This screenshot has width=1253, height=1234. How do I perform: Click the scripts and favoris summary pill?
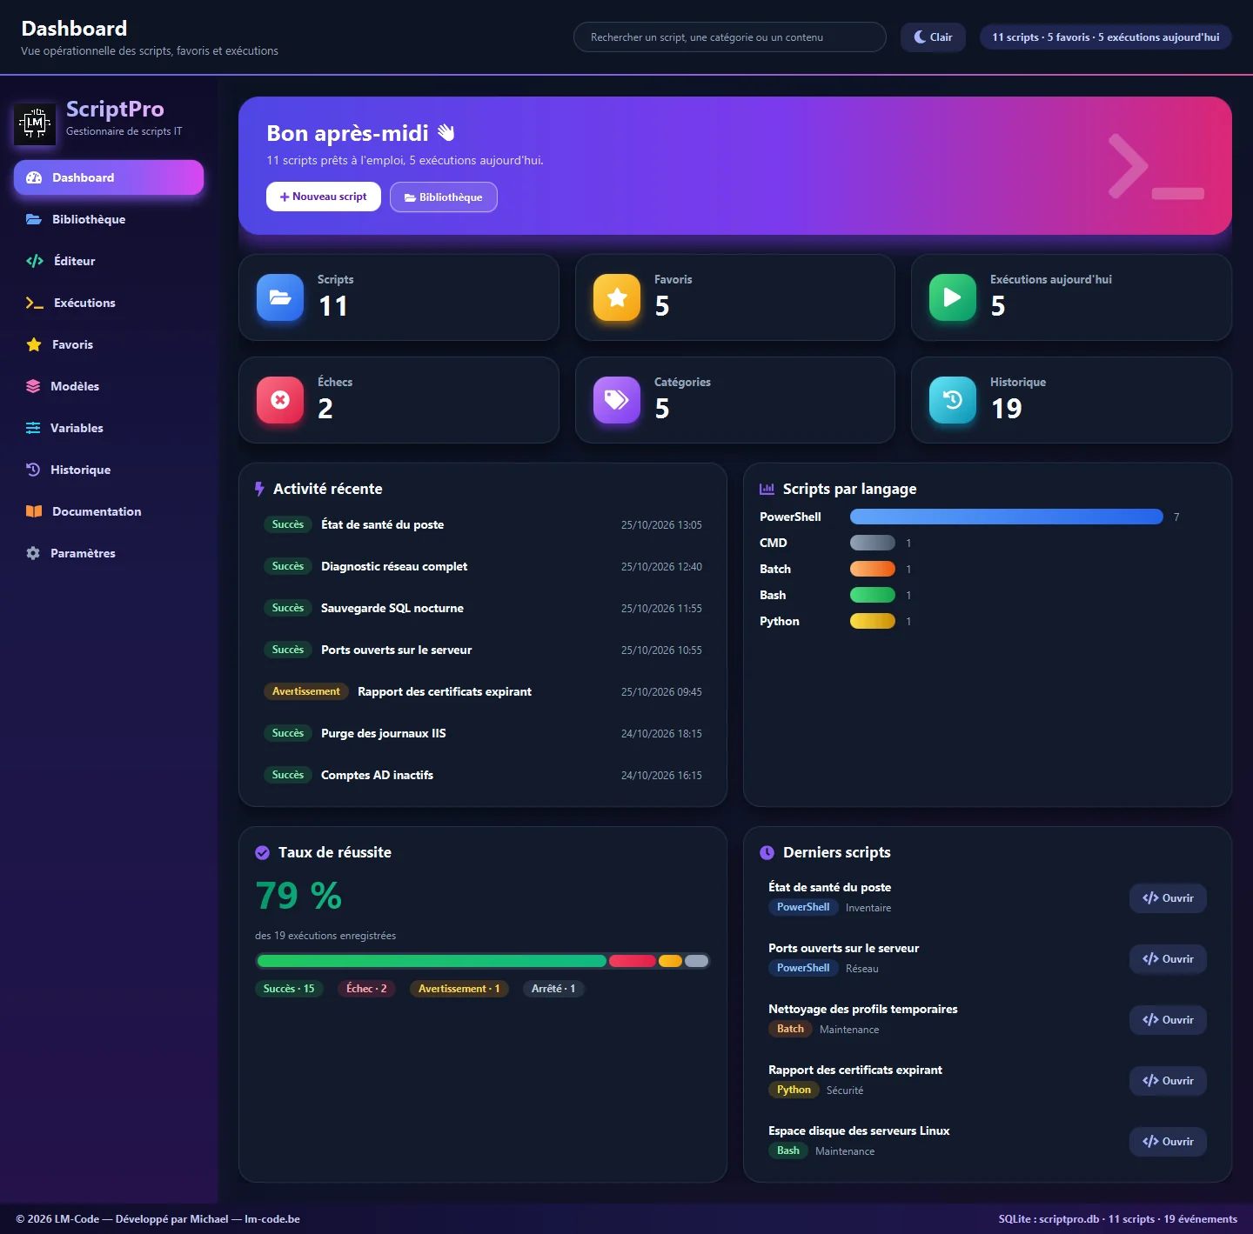coord(1105,37)
